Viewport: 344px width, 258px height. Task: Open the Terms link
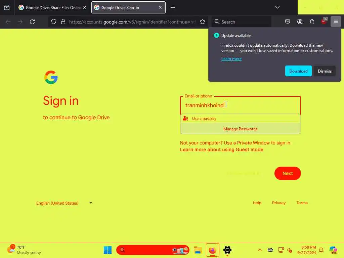(302, 203)
